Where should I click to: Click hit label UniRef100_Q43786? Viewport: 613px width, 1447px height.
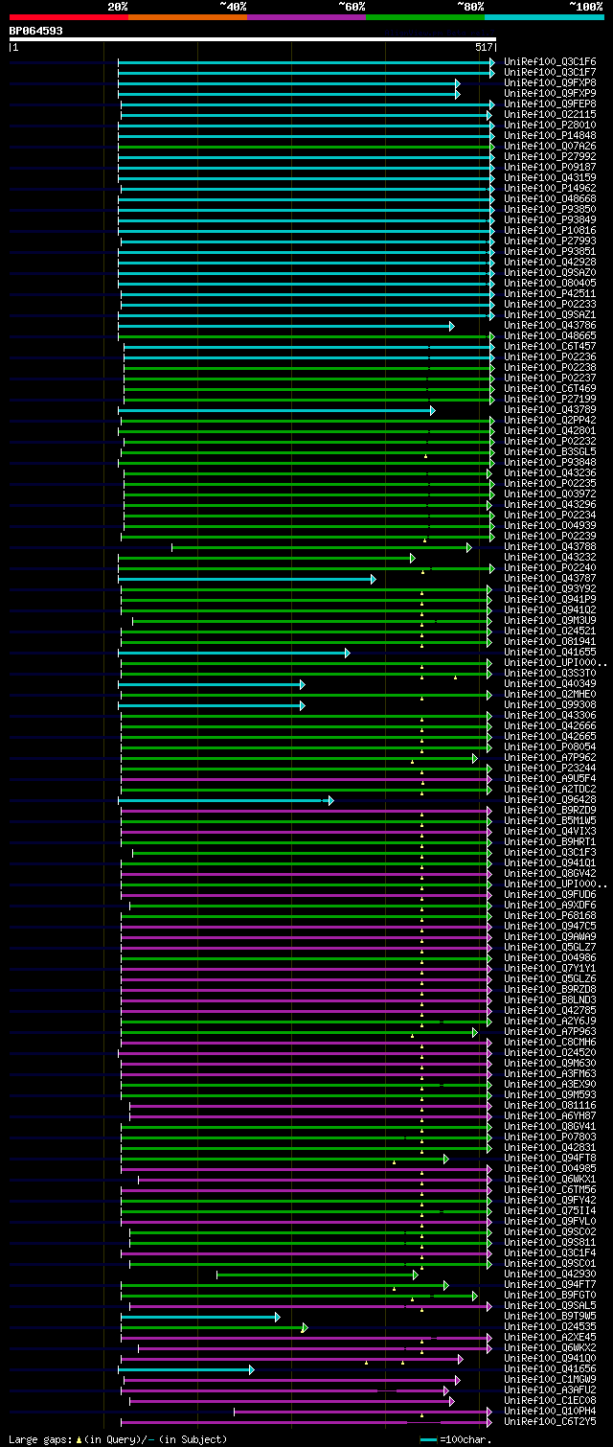click(x=550, y=326)
